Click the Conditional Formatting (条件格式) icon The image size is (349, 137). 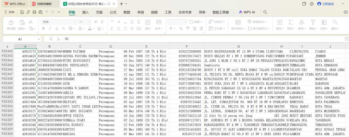tap(238, 22)
